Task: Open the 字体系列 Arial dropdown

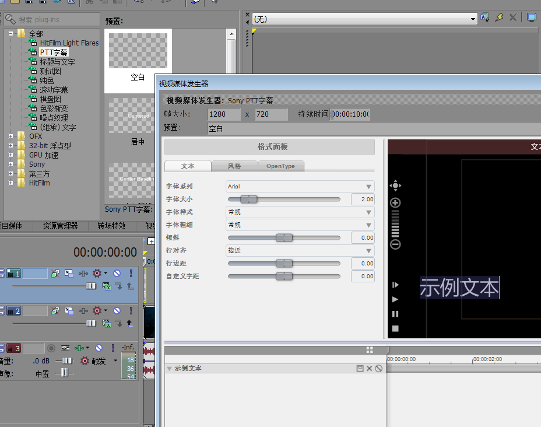Action: coord(300,187)
